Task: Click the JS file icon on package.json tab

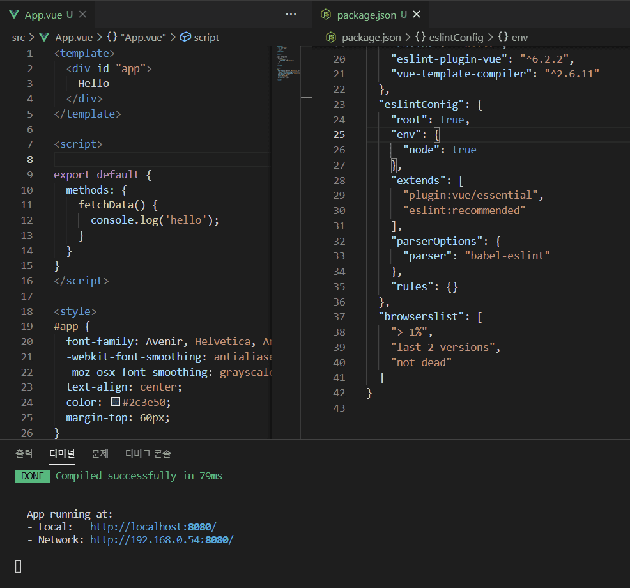Action: [x=326, y=14]
